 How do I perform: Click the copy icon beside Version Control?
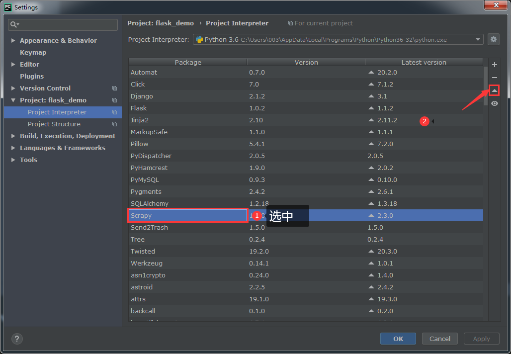tap(114, 88)
